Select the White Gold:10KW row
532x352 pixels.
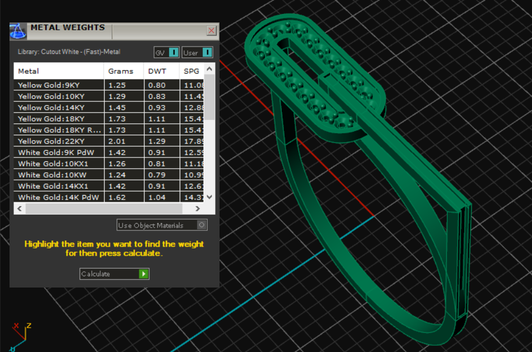click(x=109, y=175)
